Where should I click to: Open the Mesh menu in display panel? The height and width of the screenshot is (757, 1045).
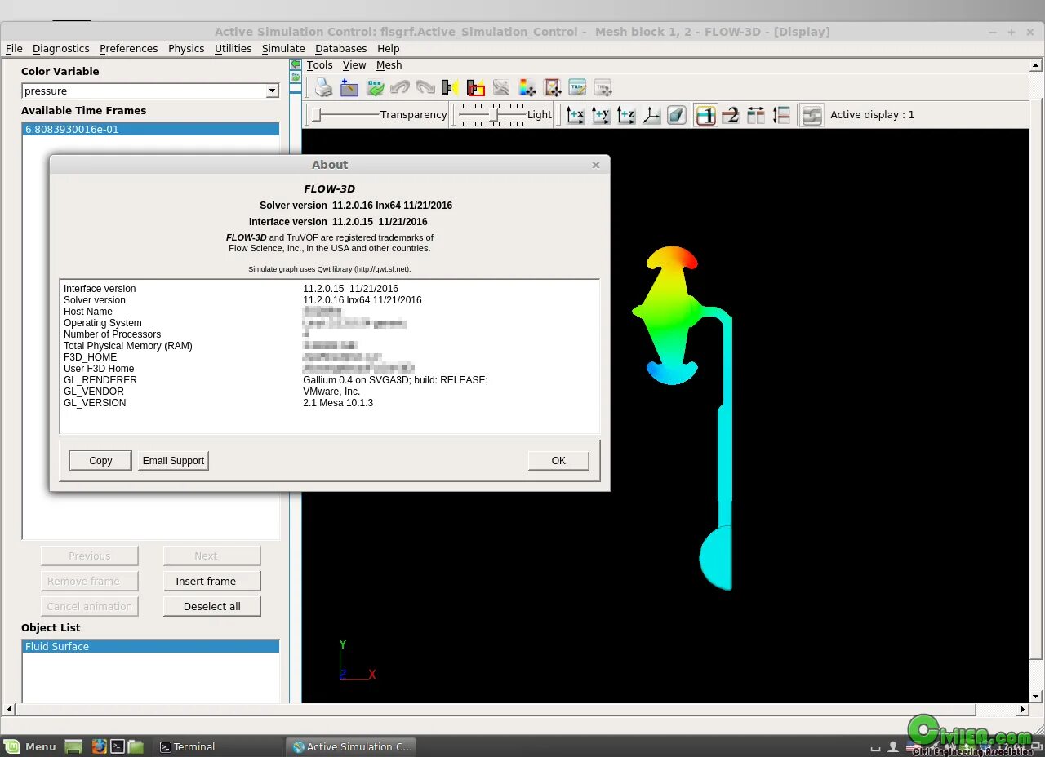(x=389, y=64)
